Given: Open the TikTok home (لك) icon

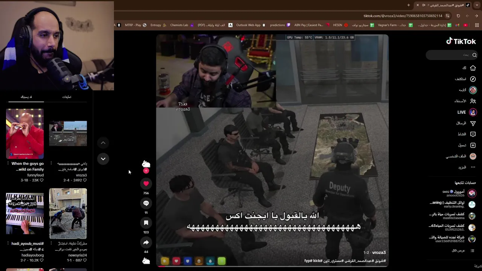Looking at the screenshot, I should [473, 68].
